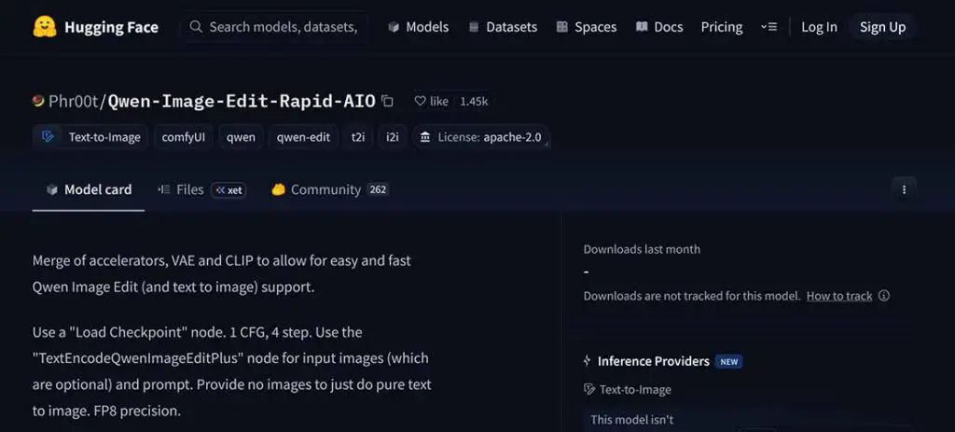Select the comfyUI tag
Screen dimensions: 955x432
point(184,137)
